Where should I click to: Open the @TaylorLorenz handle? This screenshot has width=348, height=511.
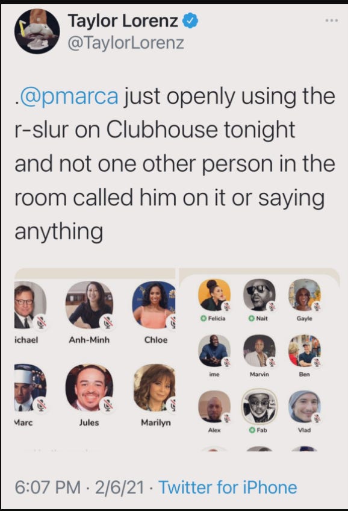click(x=126, y=43)
